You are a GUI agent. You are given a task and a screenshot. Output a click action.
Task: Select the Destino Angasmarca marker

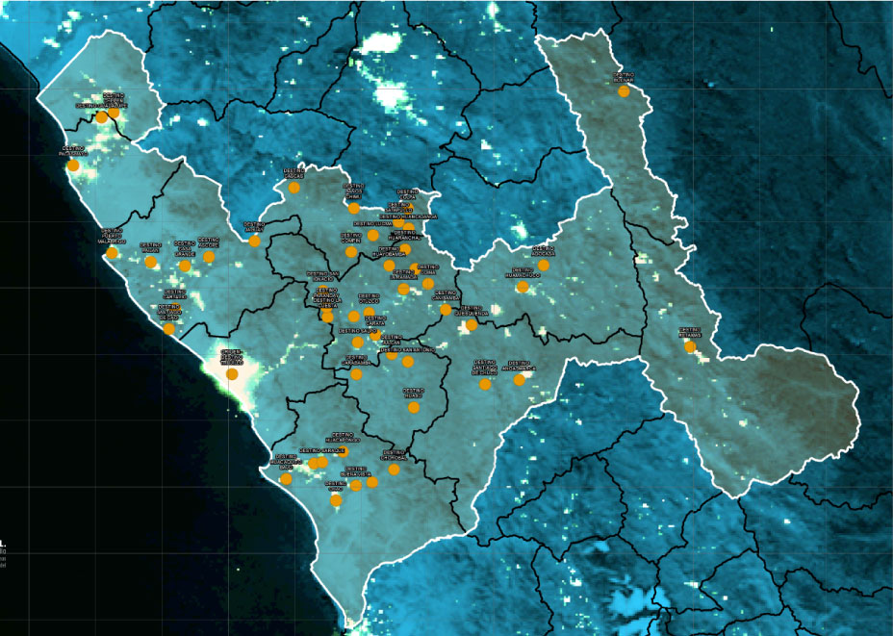click(520, 380)
